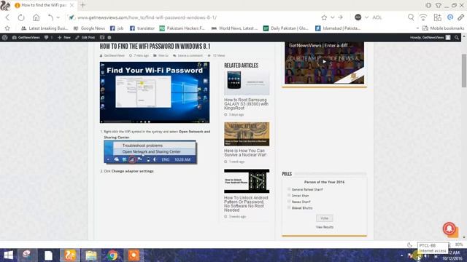
Task: Open the add-ons grid icon in toolbar
Action: point(437,17)
